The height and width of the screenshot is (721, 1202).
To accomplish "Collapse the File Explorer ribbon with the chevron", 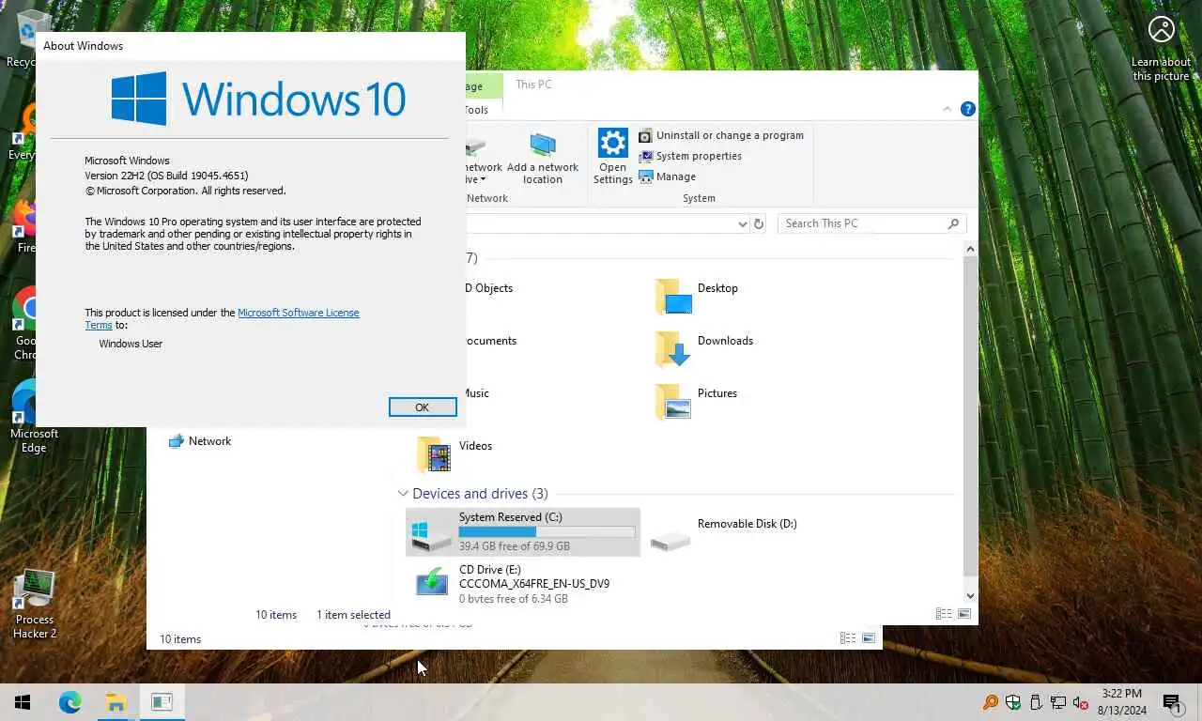I will [x=947, y=109].
